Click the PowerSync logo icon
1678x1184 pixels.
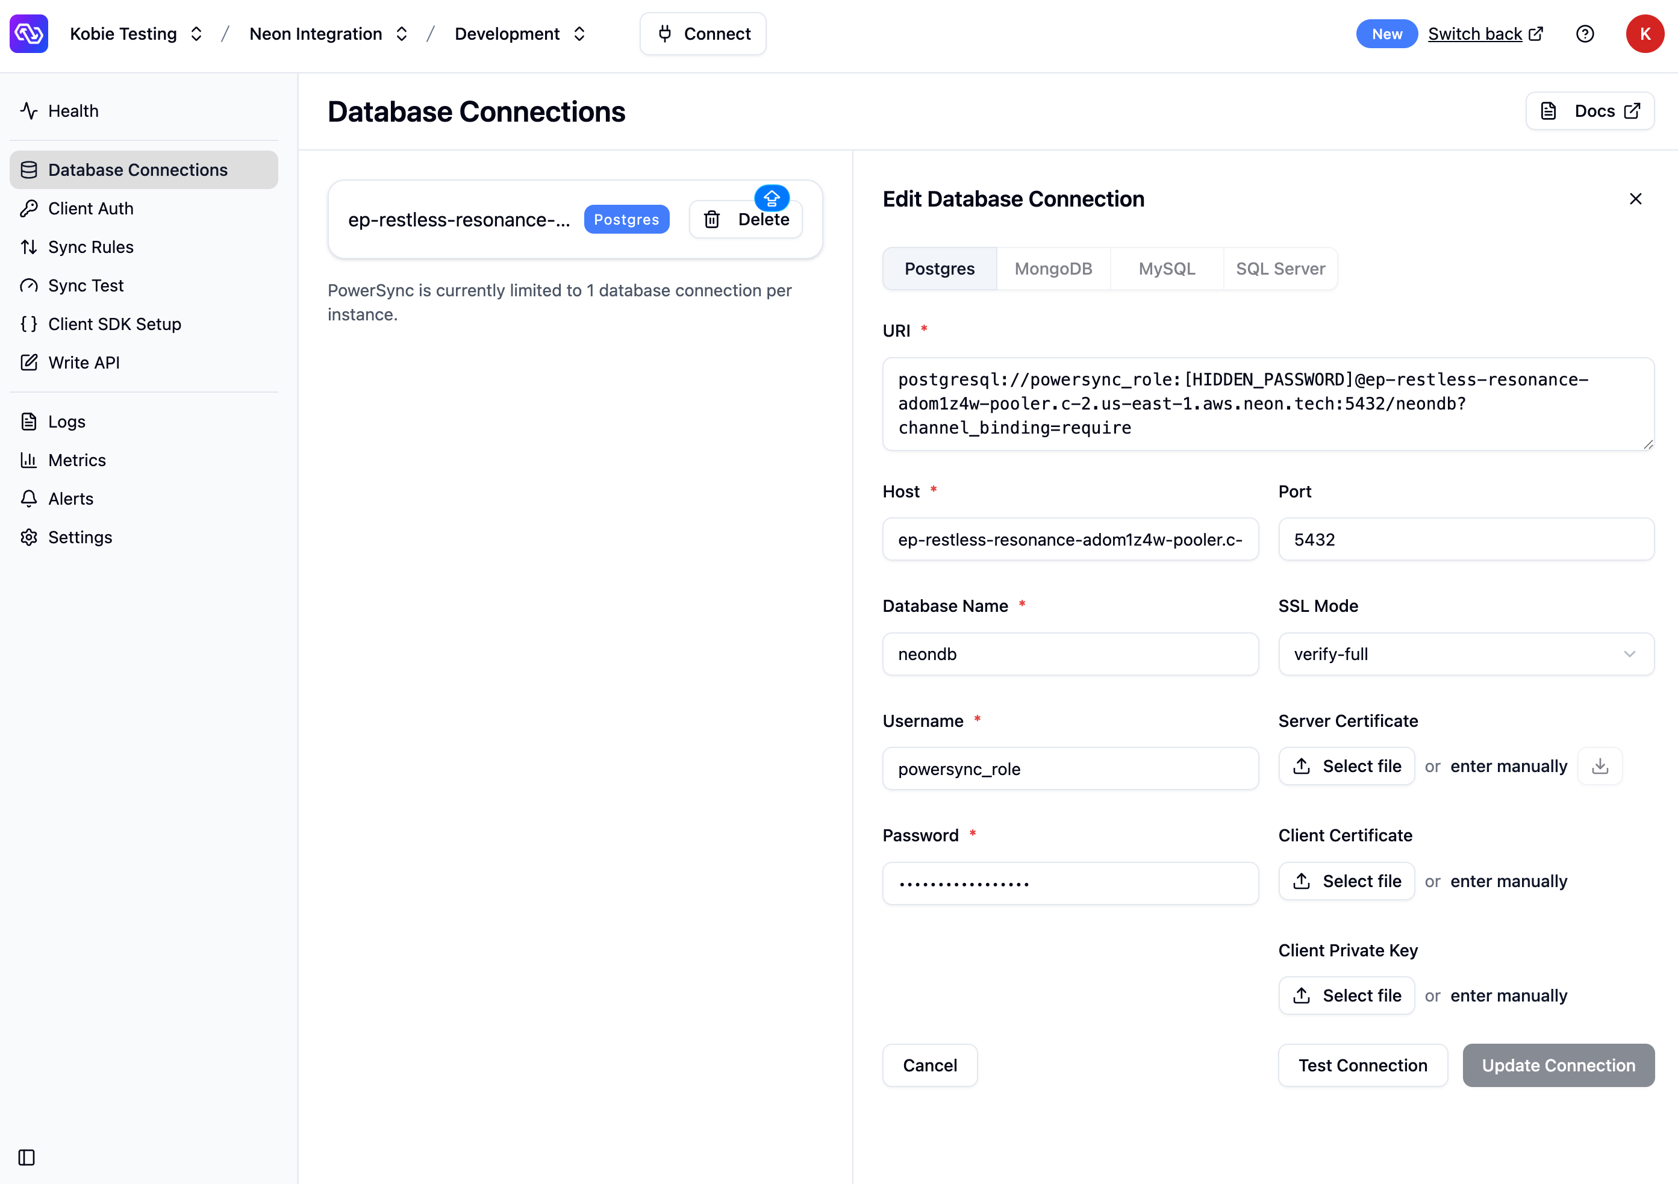coord(30,34)
